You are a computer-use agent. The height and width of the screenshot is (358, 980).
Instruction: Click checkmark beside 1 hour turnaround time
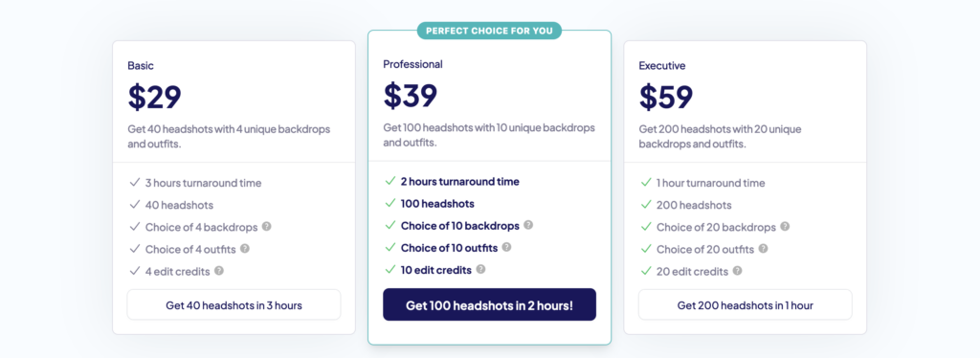click(x=646, y=183)
